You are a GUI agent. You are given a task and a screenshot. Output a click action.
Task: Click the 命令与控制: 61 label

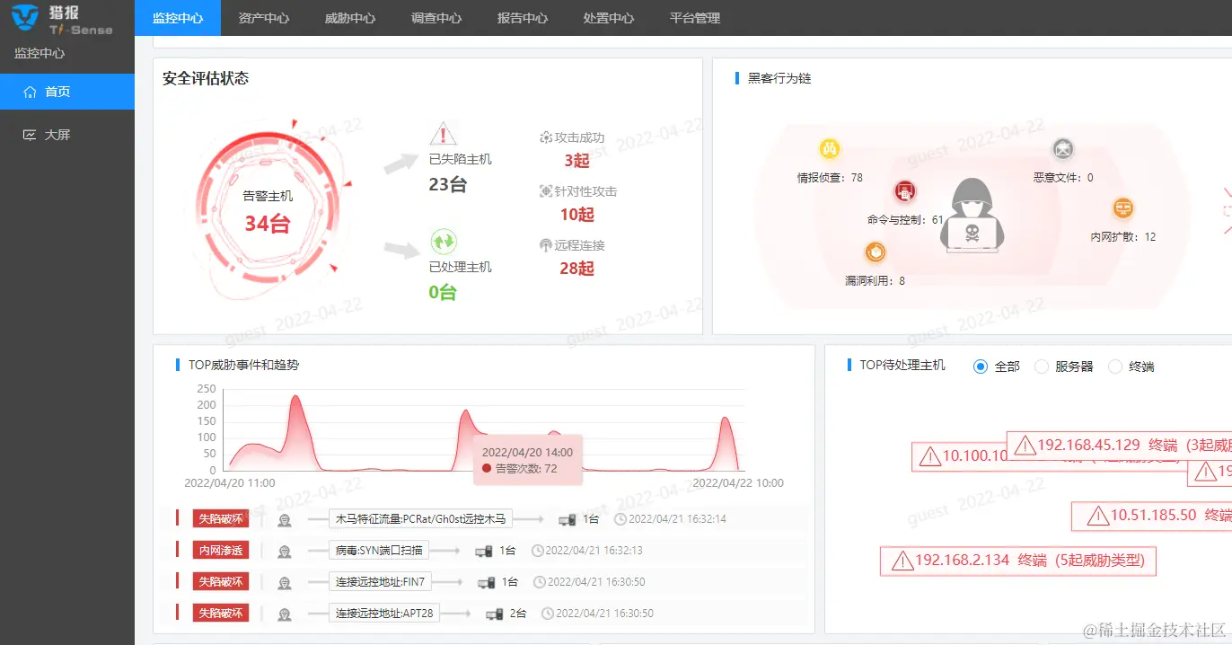coord(905,219)
